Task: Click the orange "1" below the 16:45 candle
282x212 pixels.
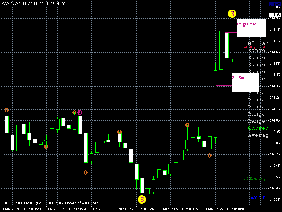Action: [x=86, y=172]
